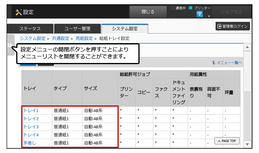
Task: Go to メニュー一覧へ link
Action: tap(229, 63)
